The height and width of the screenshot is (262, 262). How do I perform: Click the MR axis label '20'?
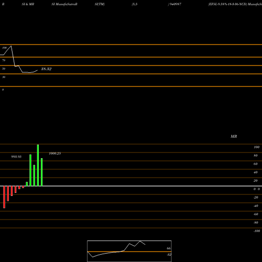click(256, 181)
